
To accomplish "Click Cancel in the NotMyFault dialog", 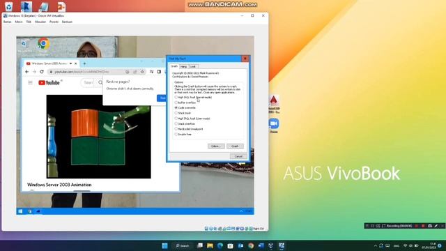I will coord(238,156).
